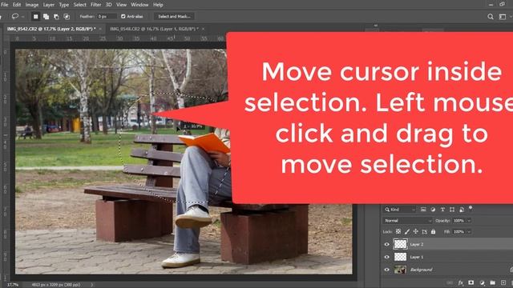The image size is (513, 288).
Task: Click the Background layer name text
Action: 422,270
